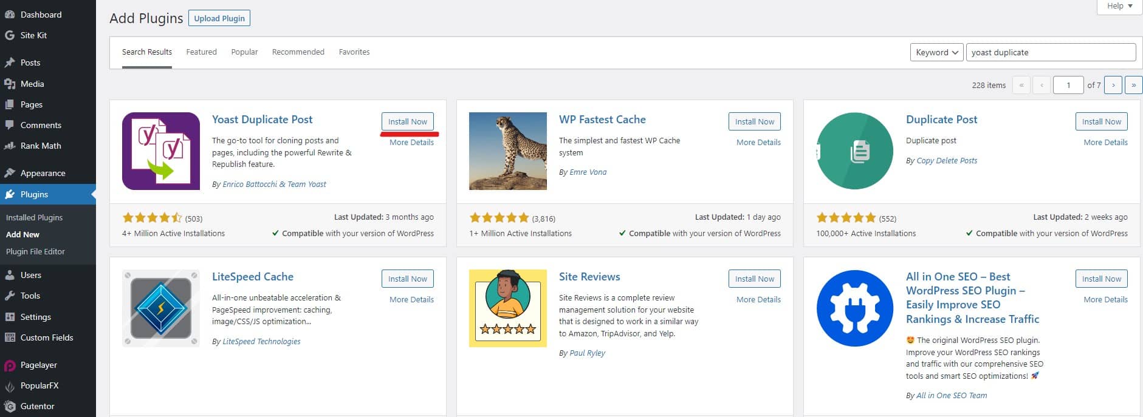The height and width of the screenshot is (417, 1143).
Task: Click the "228 items" count text
Action: pyautogui.click(x=989, y=85)
